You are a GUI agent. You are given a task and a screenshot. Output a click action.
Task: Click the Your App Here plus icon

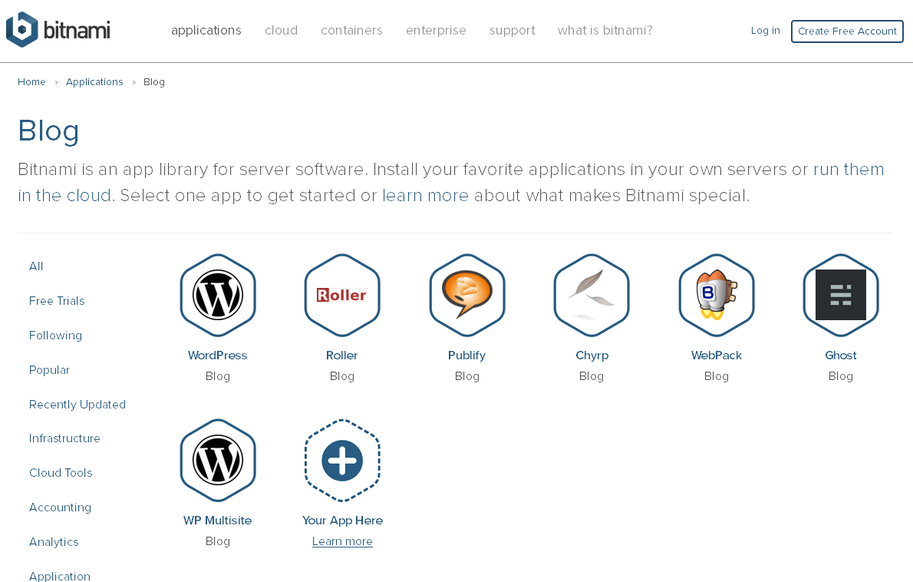tap(342, 460)
